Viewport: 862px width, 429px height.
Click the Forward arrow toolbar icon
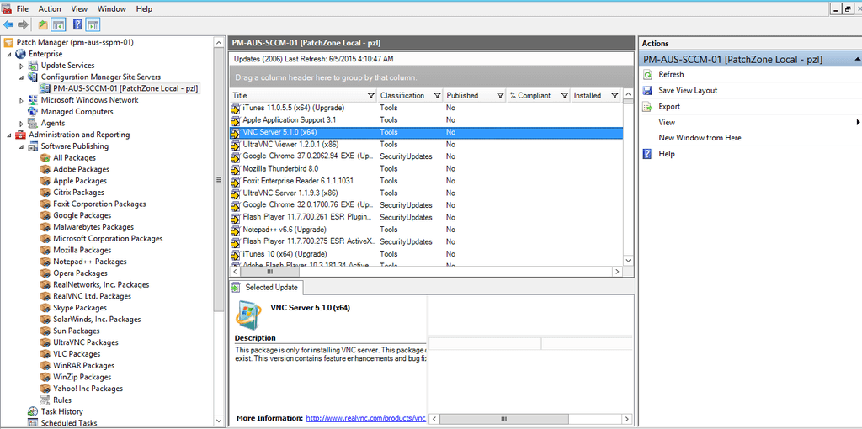(x=23, y=24)
